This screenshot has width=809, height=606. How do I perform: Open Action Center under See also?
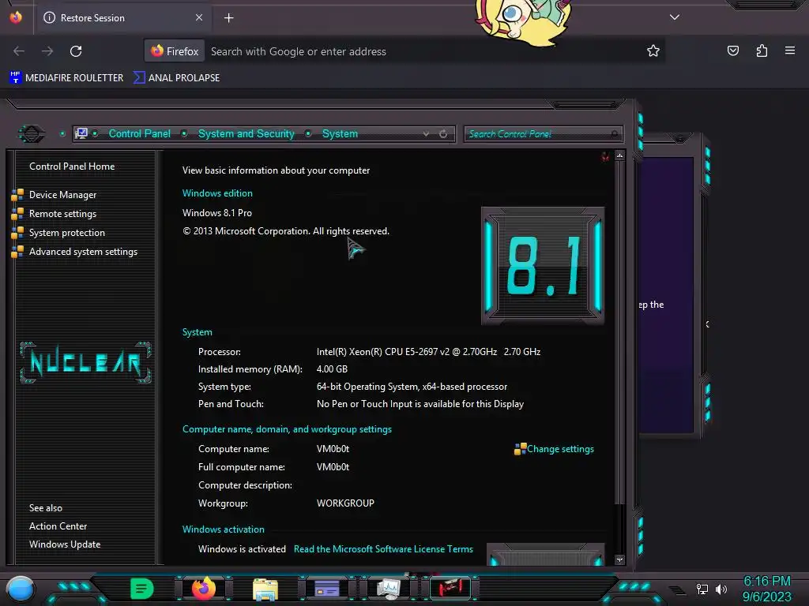click(x=58, y=526)
